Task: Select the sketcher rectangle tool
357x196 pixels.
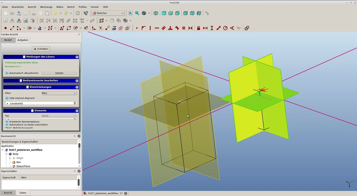Action: [69, 28]
